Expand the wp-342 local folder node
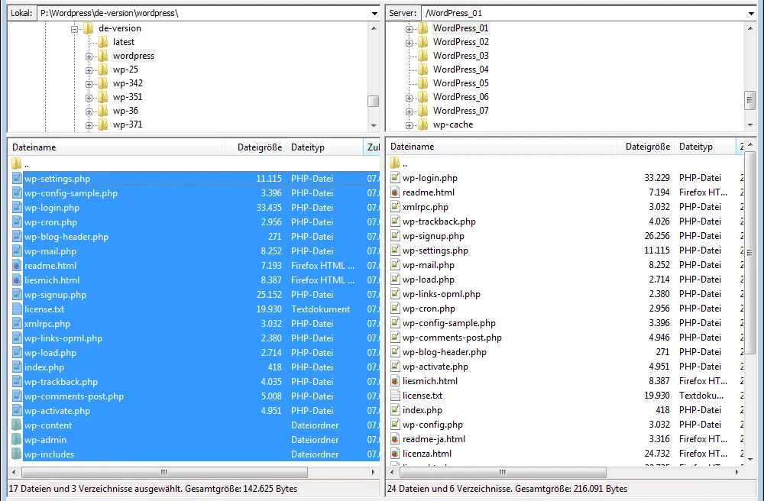The width and height of the screenshot is (764, 501). 89,84
